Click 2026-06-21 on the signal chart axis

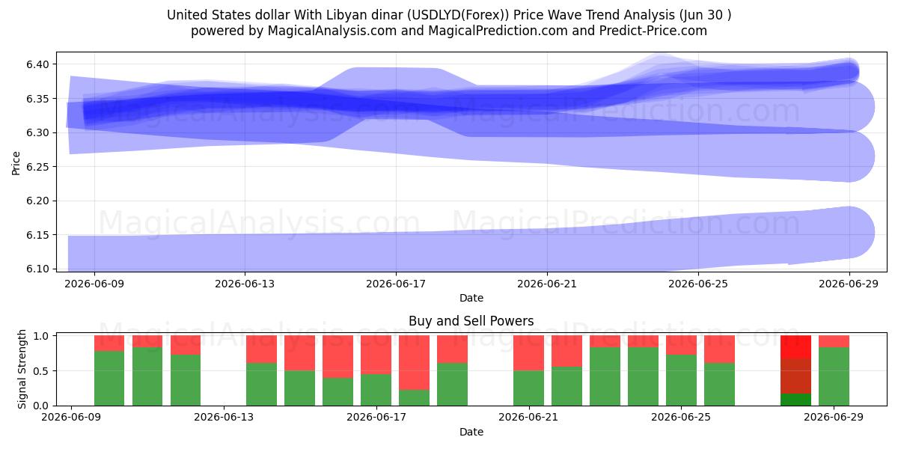point(529,418)
